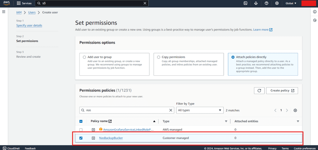318x150 pixels.
Task: Click the AWS managed orange box icon
Action: (101, 129)
